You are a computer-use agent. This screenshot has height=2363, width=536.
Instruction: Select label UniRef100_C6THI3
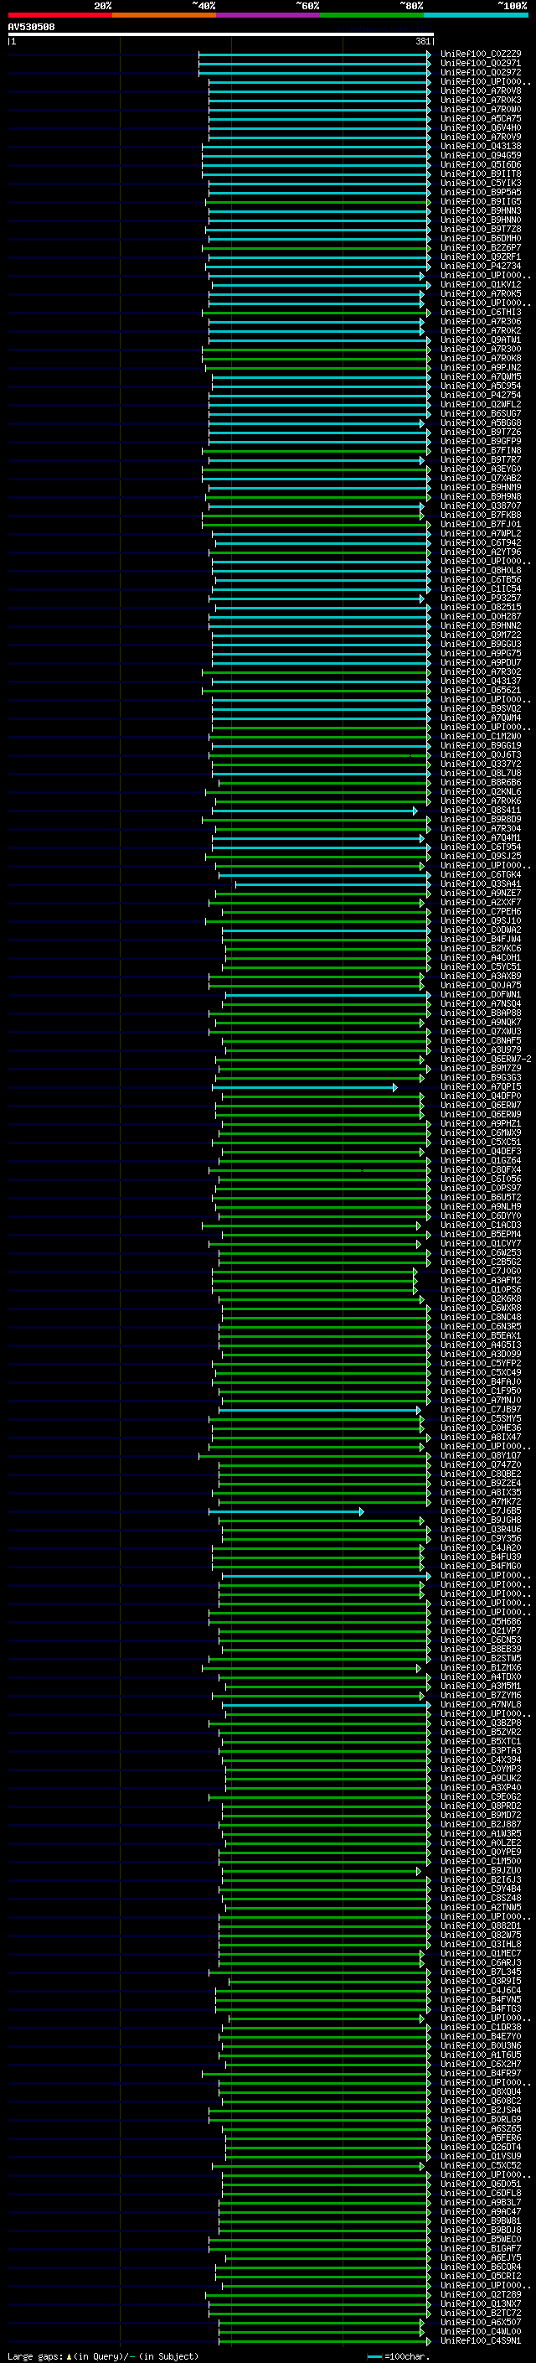[x=480, y=312]
